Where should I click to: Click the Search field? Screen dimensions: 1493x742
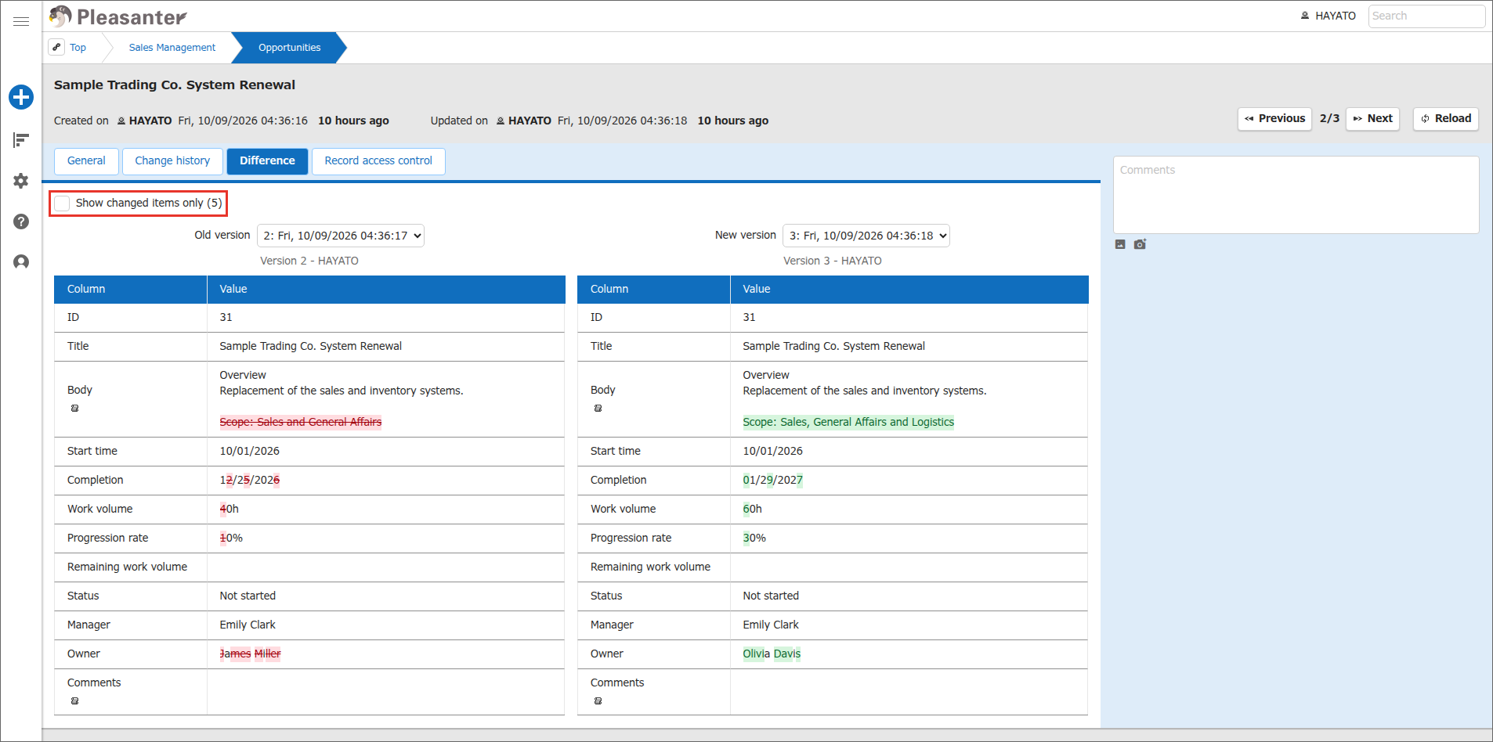pos(1426,16)
